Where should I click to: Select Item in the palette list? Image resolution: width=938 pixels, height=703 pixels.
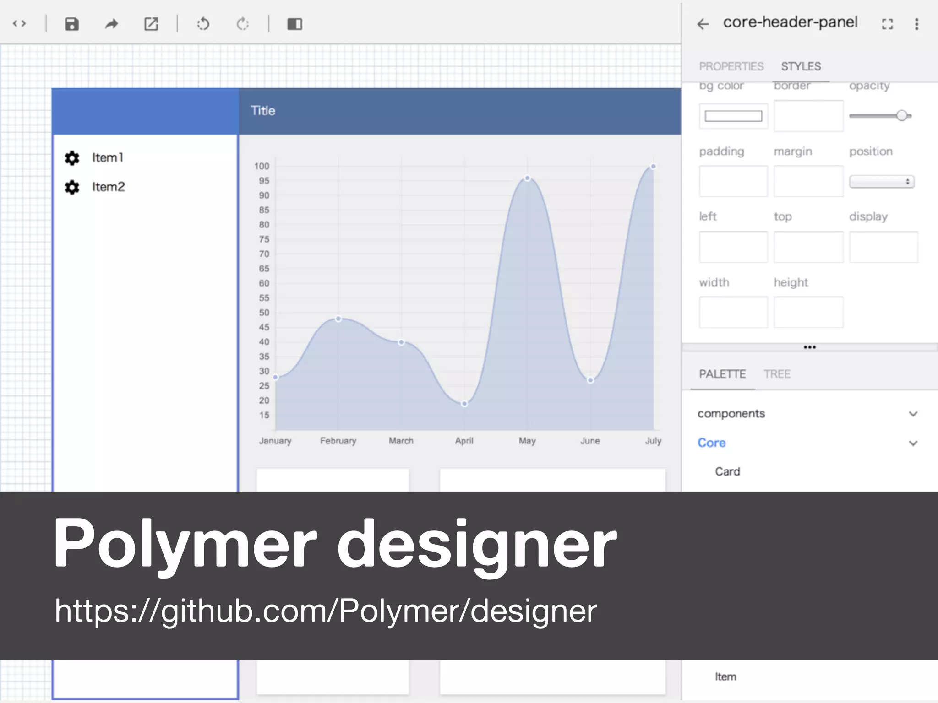[x=725, y=676]
